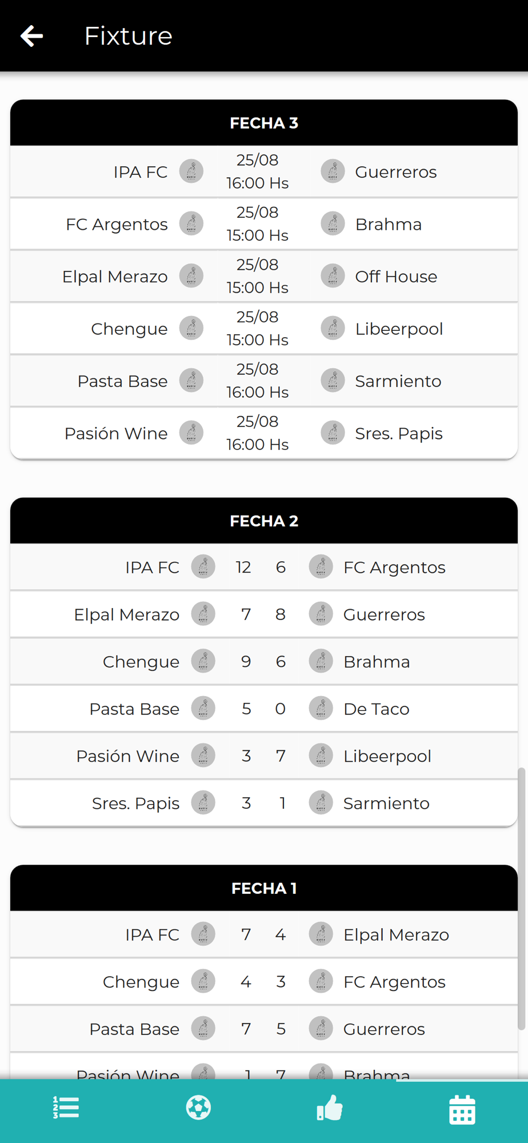Open Pasta Base 5-0 De Taco result
528x1143 pixels.
(x=264, y=709)
